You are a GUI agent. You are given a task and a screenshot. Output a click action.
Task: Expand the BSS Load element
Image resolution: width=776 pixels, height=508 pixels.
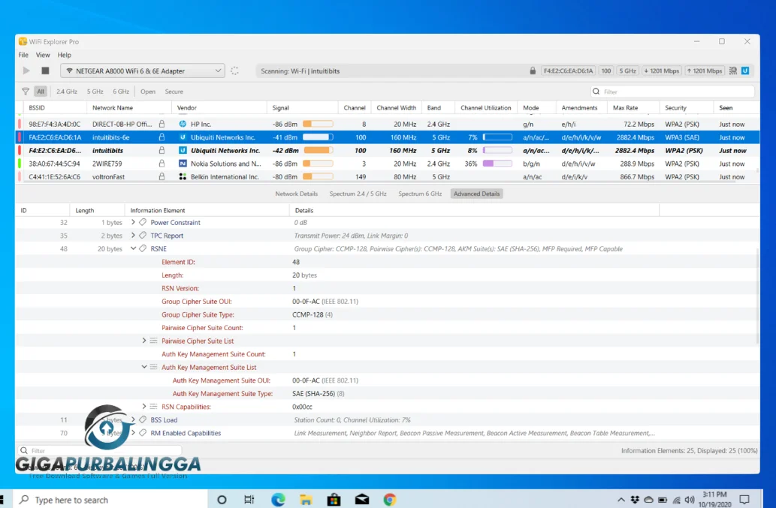click(133, 419)
